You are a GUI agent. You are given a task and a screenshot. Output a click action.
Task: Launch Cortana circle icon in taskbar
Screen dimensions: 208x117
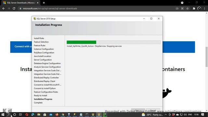pos(15,114)
